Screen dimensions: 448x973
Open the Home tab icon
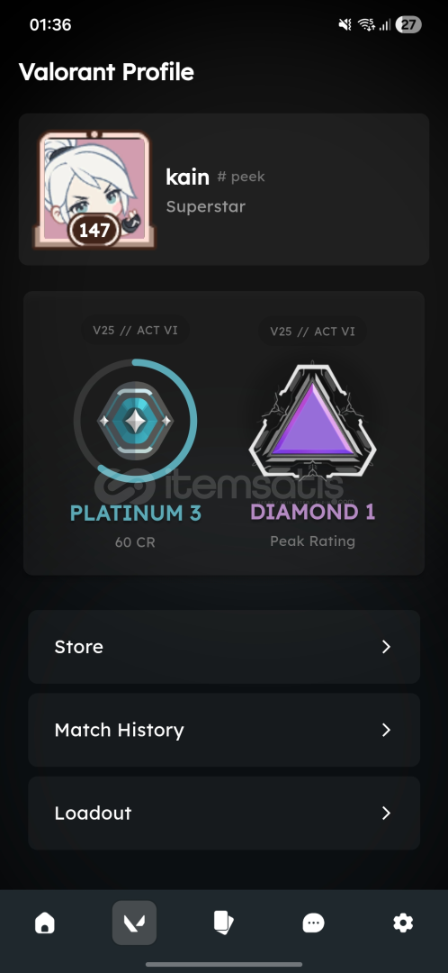tap(45, 923)
